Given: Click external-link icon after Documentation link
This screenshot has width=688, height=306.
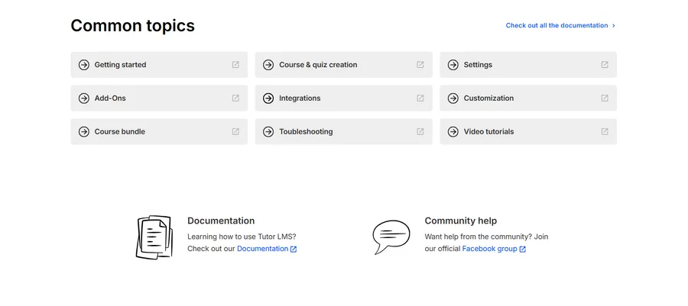Looking at the screenshot, I should click(x=294, y=249).
